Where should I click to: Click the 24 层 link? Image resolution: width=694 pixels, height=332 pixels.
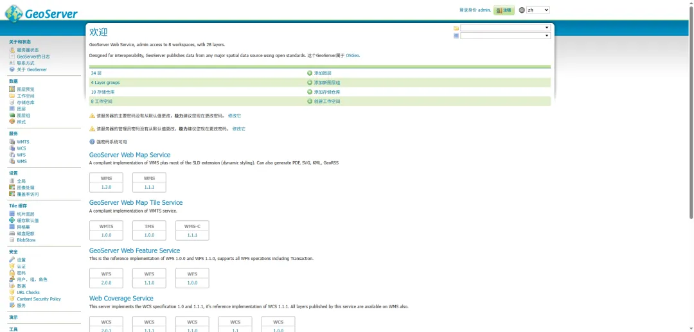(x=96, y=73)
